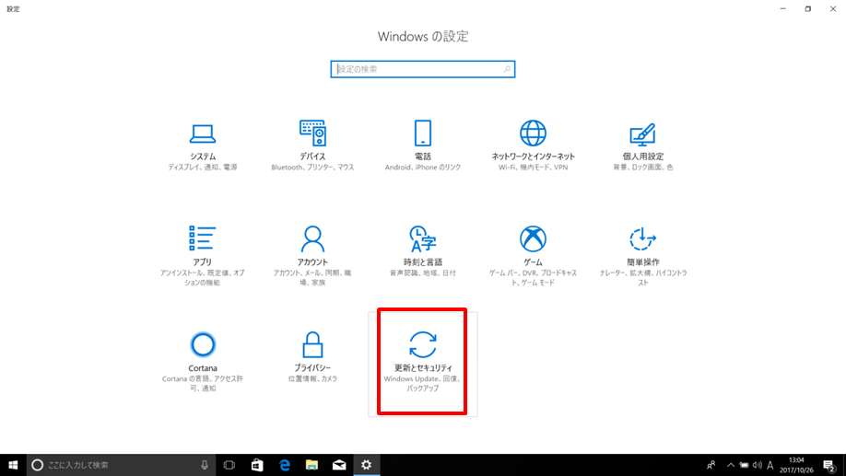
Task: Click the 時刻と言語 label text
Action: (x=422, y=262)
